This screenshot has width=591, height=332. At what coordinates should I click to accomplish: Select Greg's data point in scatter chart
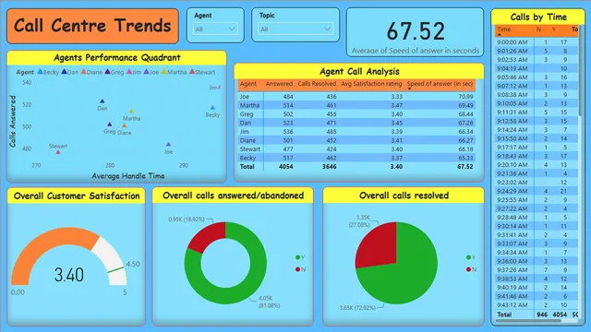pos(110,125)
